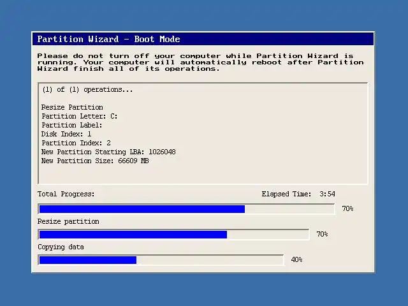This screenshot has height=306, width=408.
Task: Click the '(1) of (1) operations...' line
Action: pos(87,90)
